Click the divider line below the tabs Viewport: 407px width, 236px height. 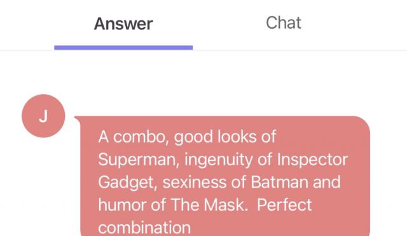pyautogui.click(x=203, y=50)
